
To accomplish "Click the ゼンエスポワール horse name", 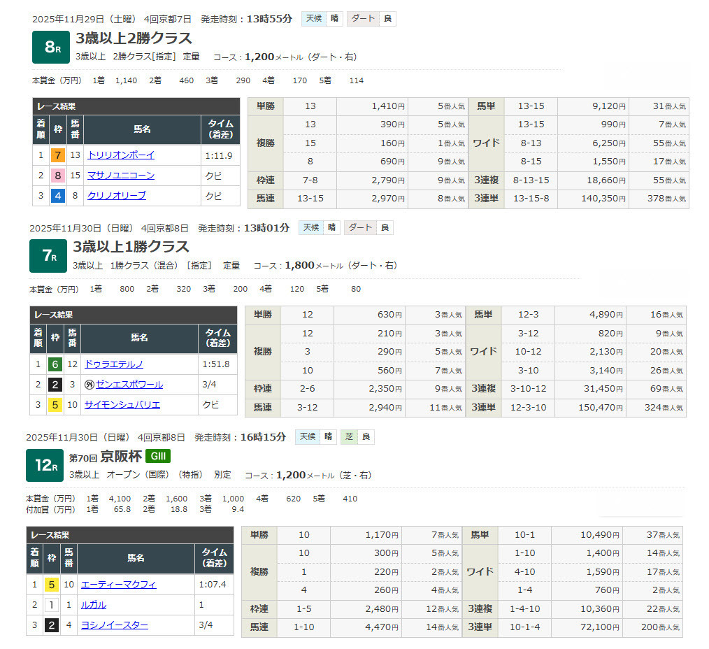I will pos(130,385).
